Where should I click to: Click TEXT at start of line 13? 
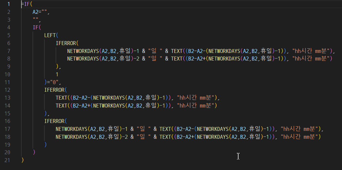(x=61, y=98)
